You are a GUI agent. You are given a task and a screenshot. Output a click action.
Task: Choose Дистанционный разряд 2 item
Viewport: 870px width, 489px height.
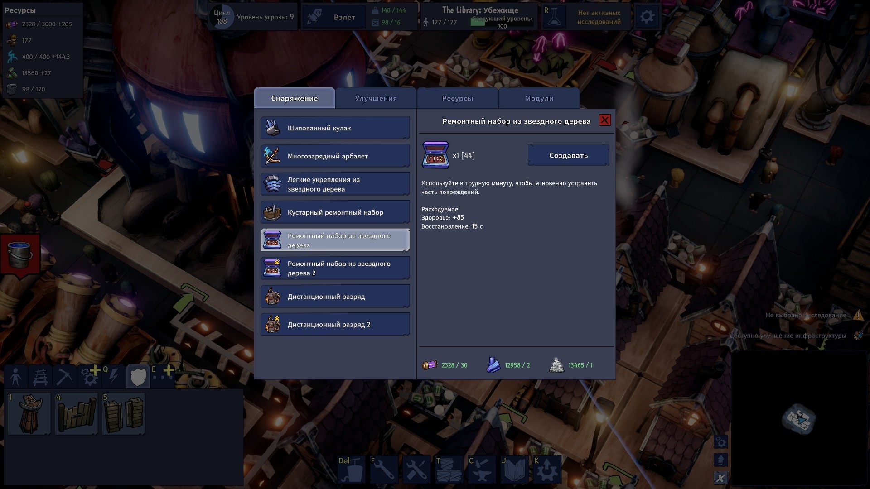(335, 325)
